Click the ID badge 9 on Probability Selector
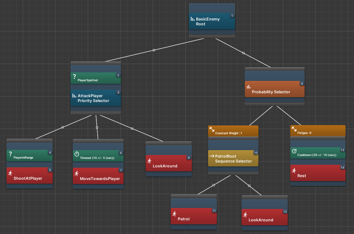The image size is (354, 234). click(x=302, y=84)
